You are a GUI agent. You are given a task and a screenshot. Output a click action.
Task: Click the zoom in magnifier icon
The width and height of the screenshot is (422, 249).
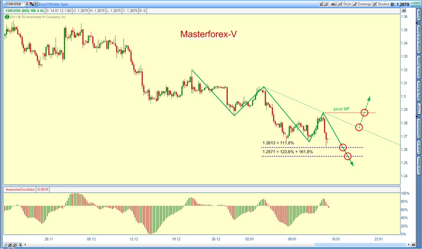(10, 245)
